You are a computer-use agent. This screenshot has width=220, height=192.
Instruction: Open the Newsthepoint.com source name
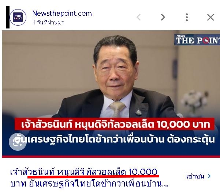pos(62,14)
